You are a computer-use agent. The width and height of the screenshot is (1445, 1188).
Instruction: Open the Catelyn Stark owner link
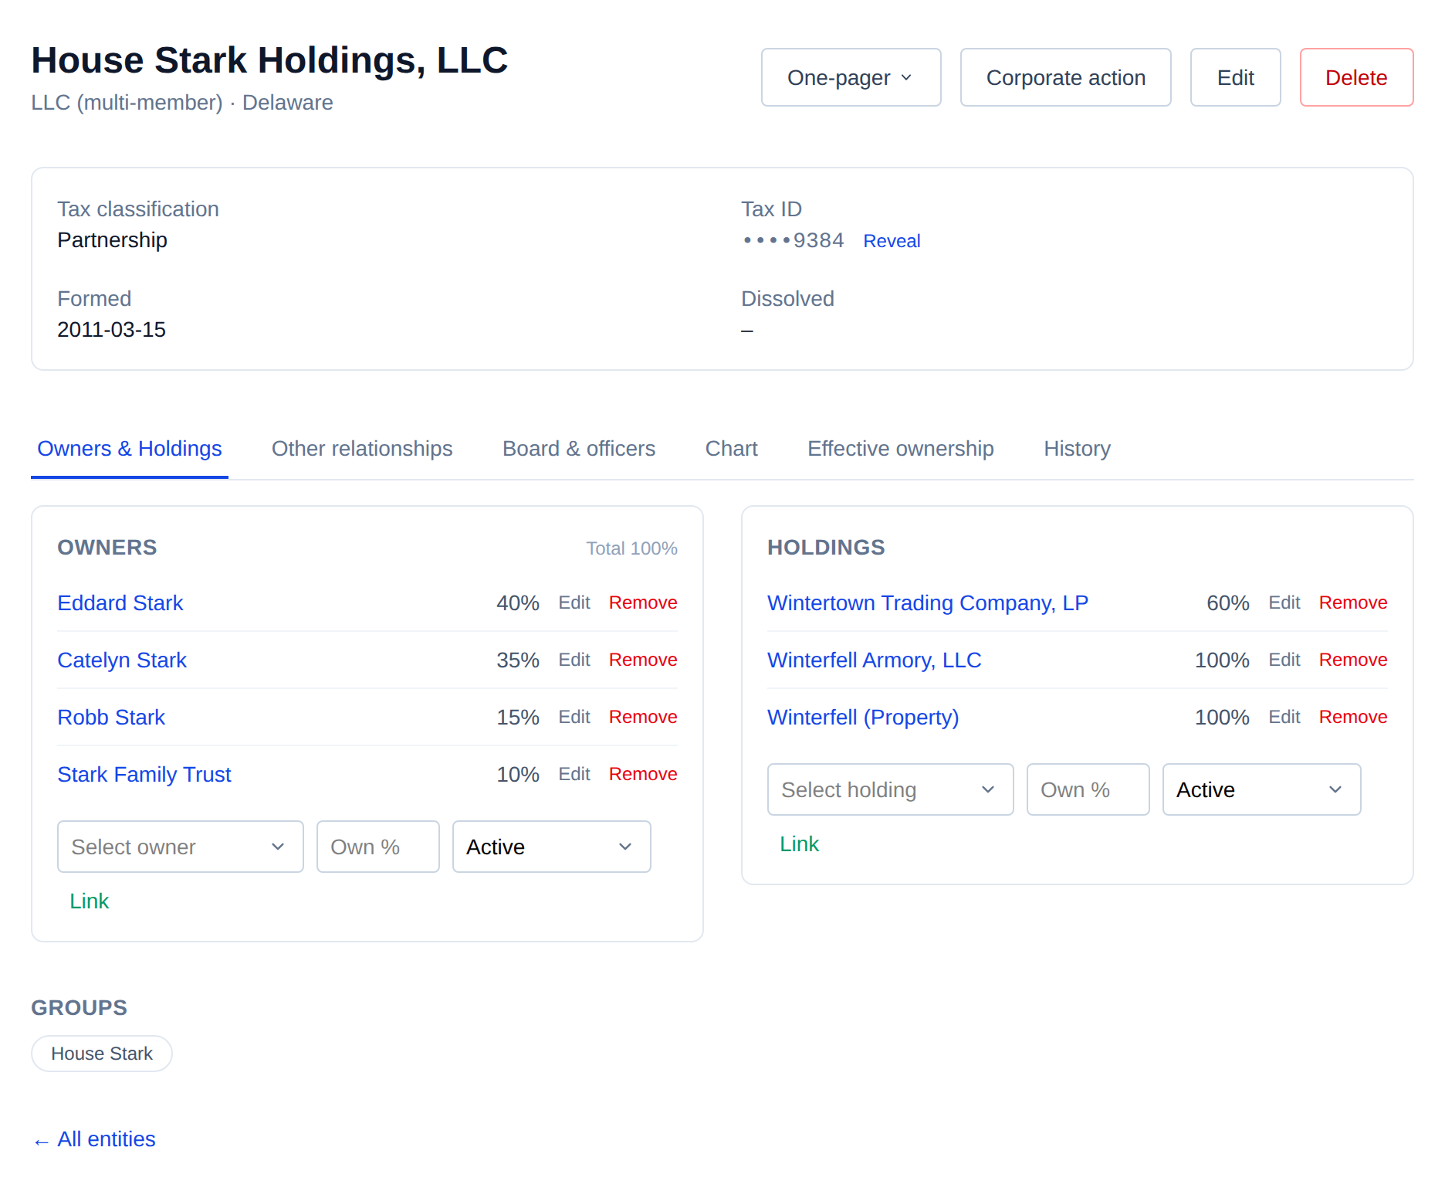[122, 660]
